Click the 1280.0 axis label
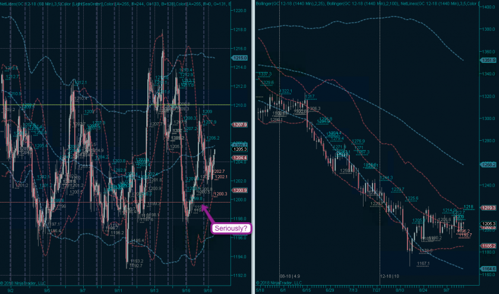Viewport: 499px width, 294px height. [489, 141]
